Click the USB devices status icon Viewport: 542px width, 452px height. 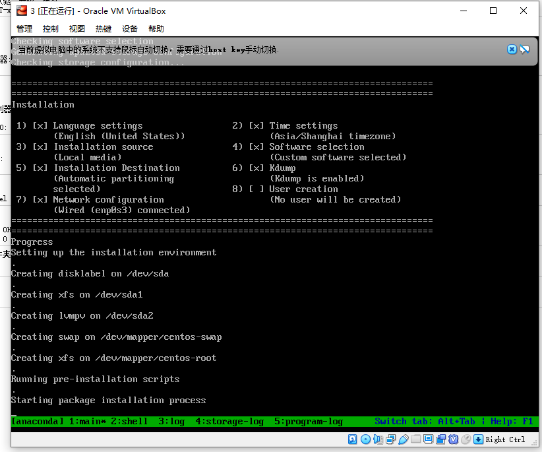403,439
